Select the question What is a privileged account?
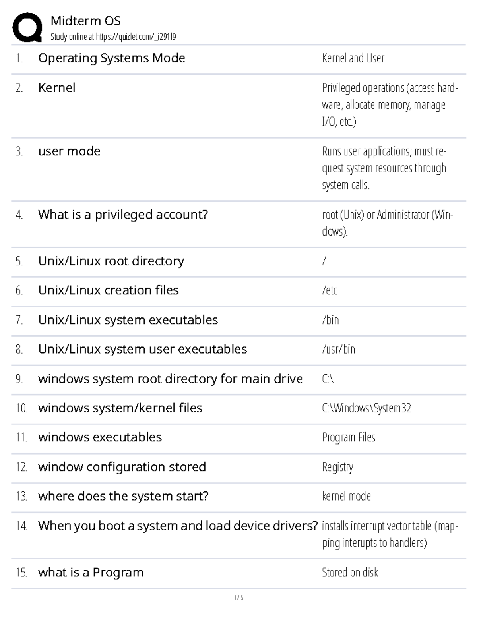This screenshot has width=477, height=617. pyautogui.click(x=123, y=215)
